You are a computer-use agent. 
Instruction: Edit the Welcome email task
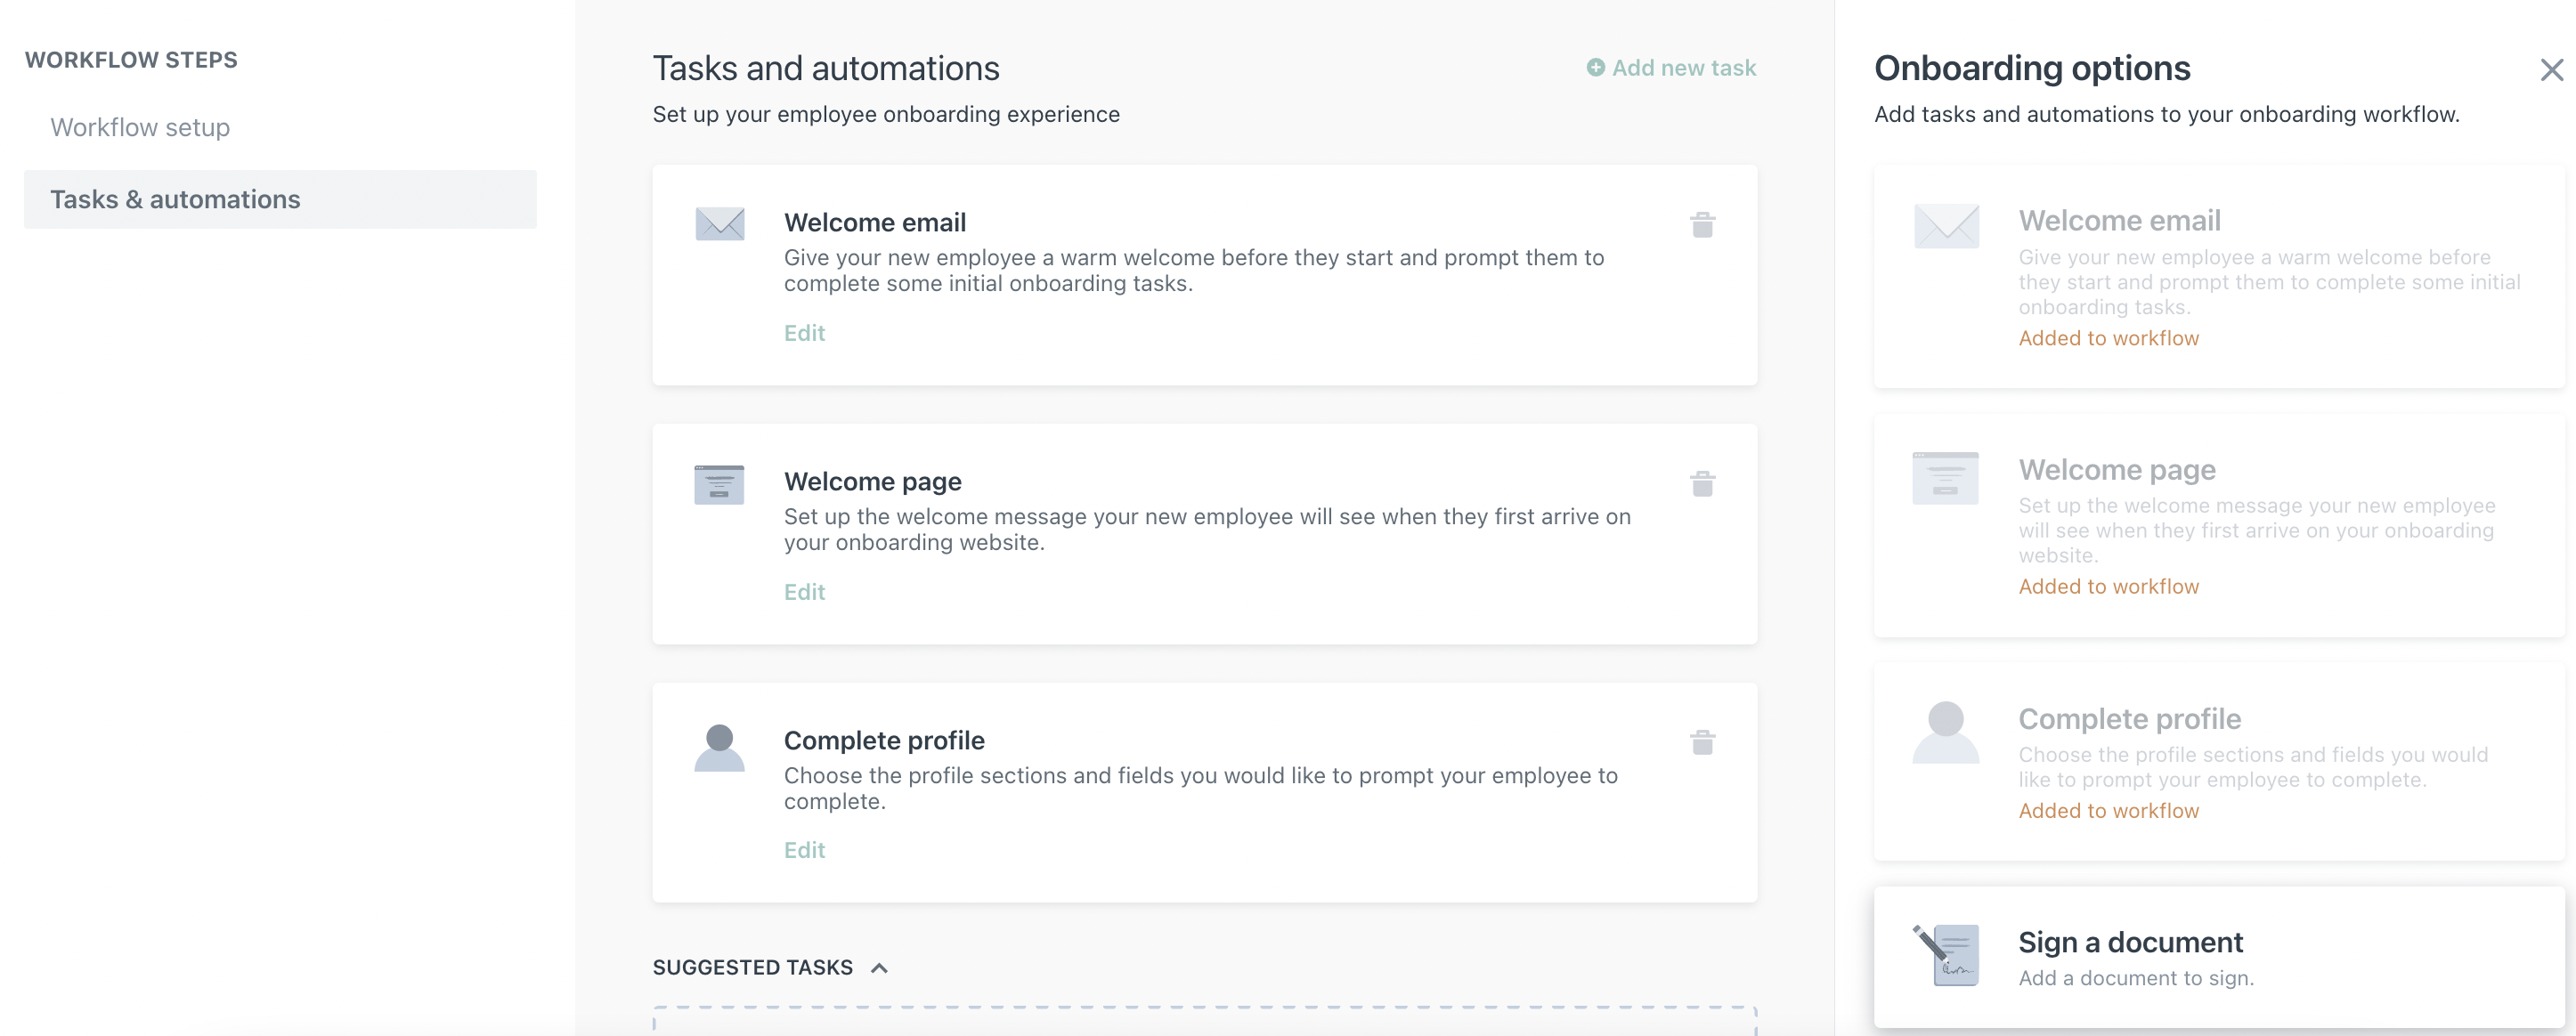804,333
